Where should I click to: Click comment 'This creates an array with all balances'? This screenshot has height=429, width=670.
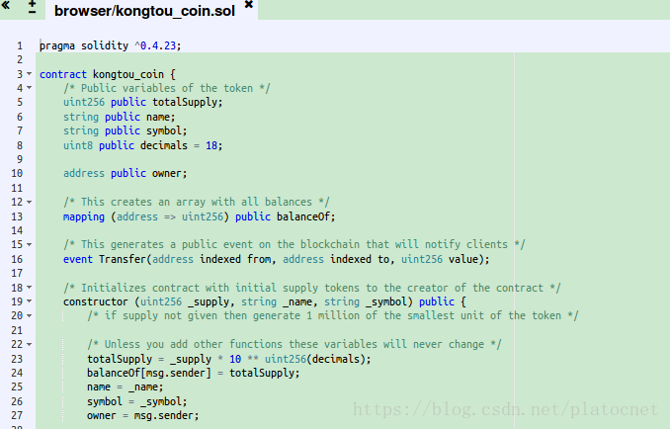pos(197,202)
